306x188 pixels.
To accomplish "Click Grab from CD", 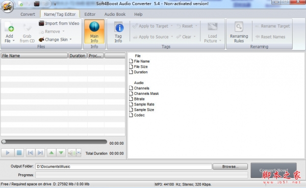I will (x=27, y=33).
